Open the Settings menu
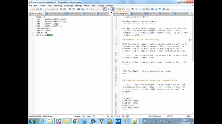Image resolution: width=222 pixels, height=124 pixels. [x=78, y=6]
